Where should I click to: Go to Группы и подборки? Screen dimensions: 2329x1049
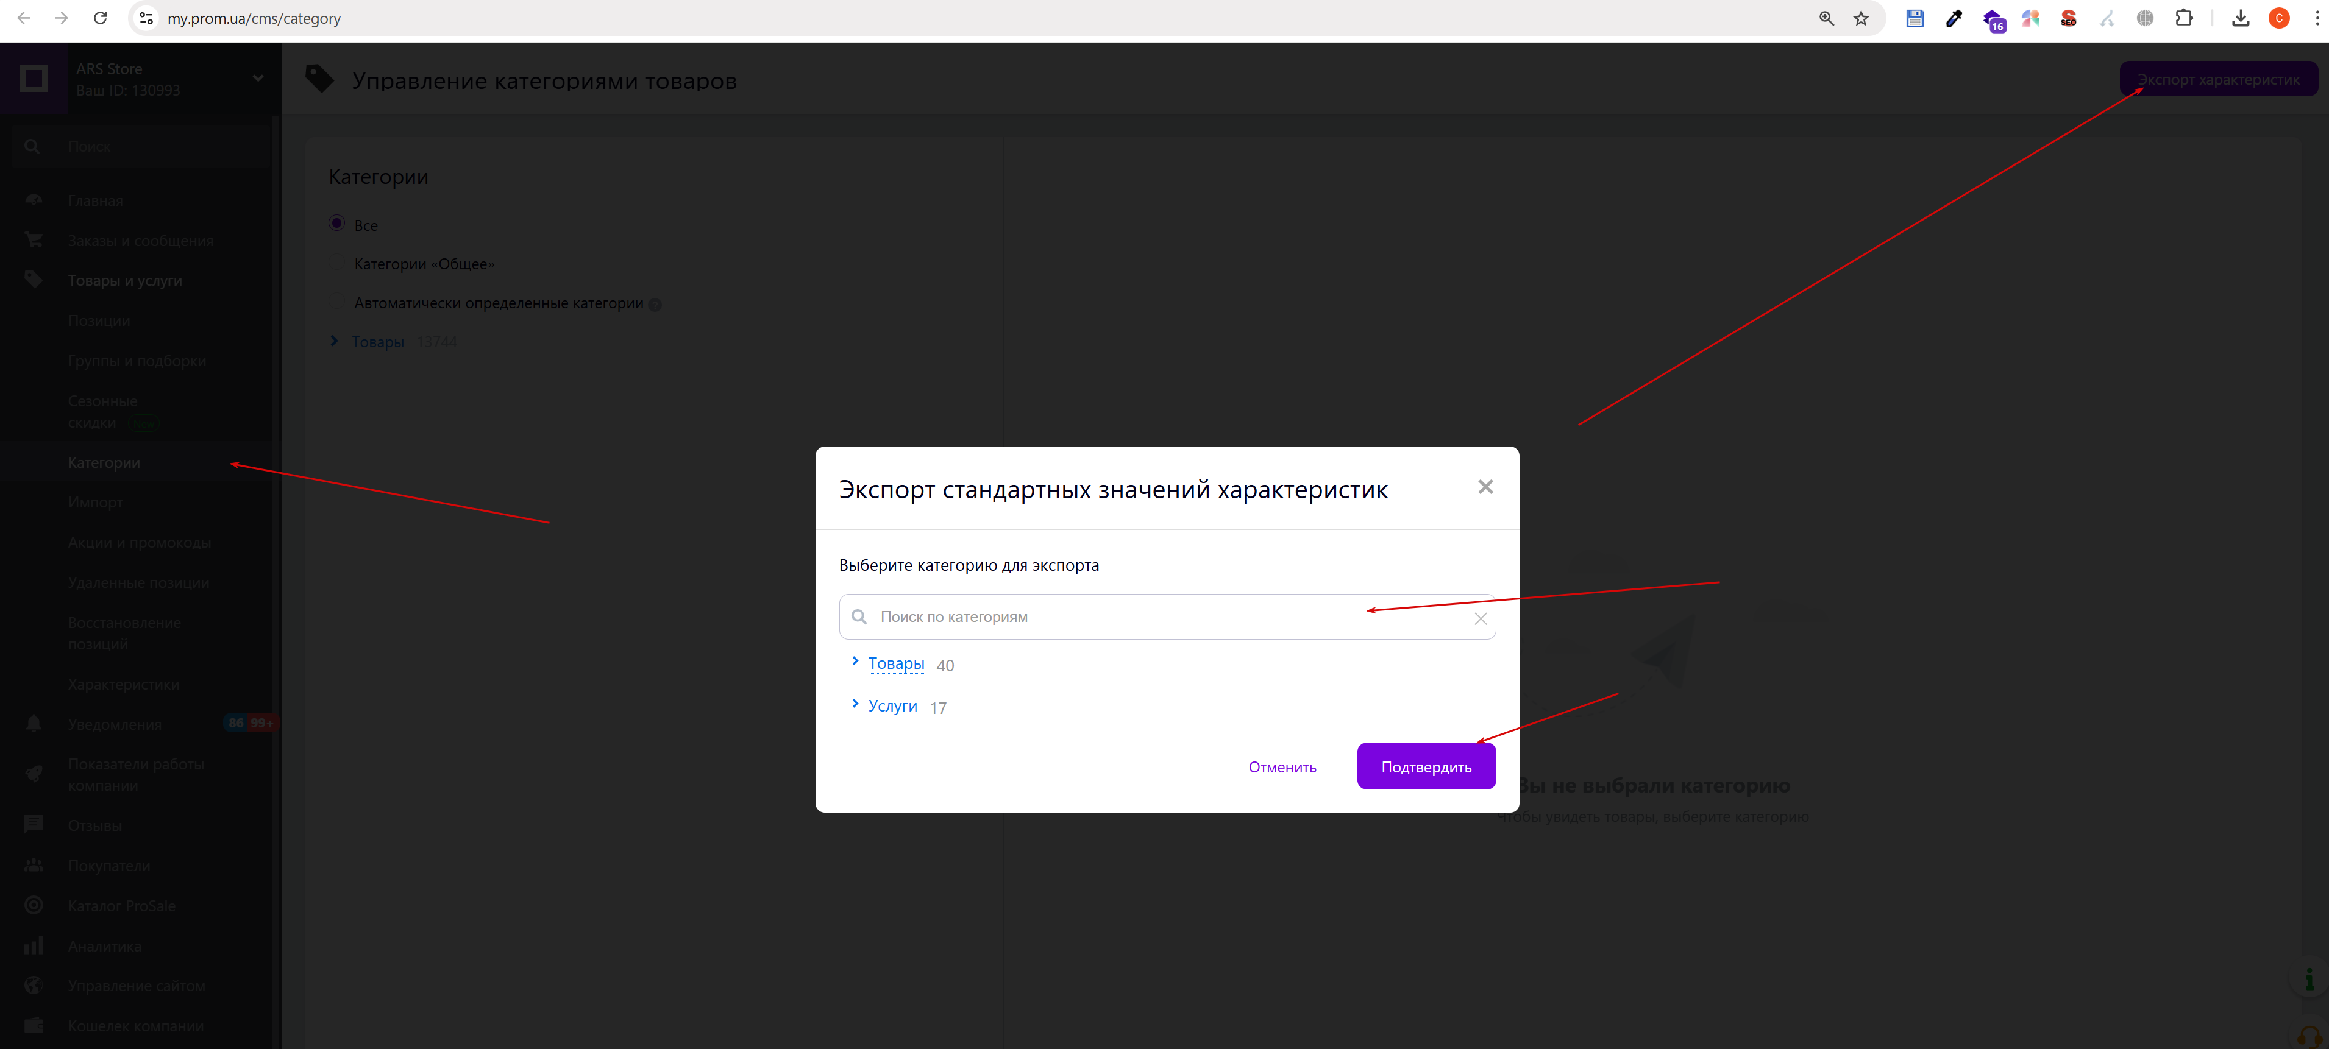(x=137, y=361)
